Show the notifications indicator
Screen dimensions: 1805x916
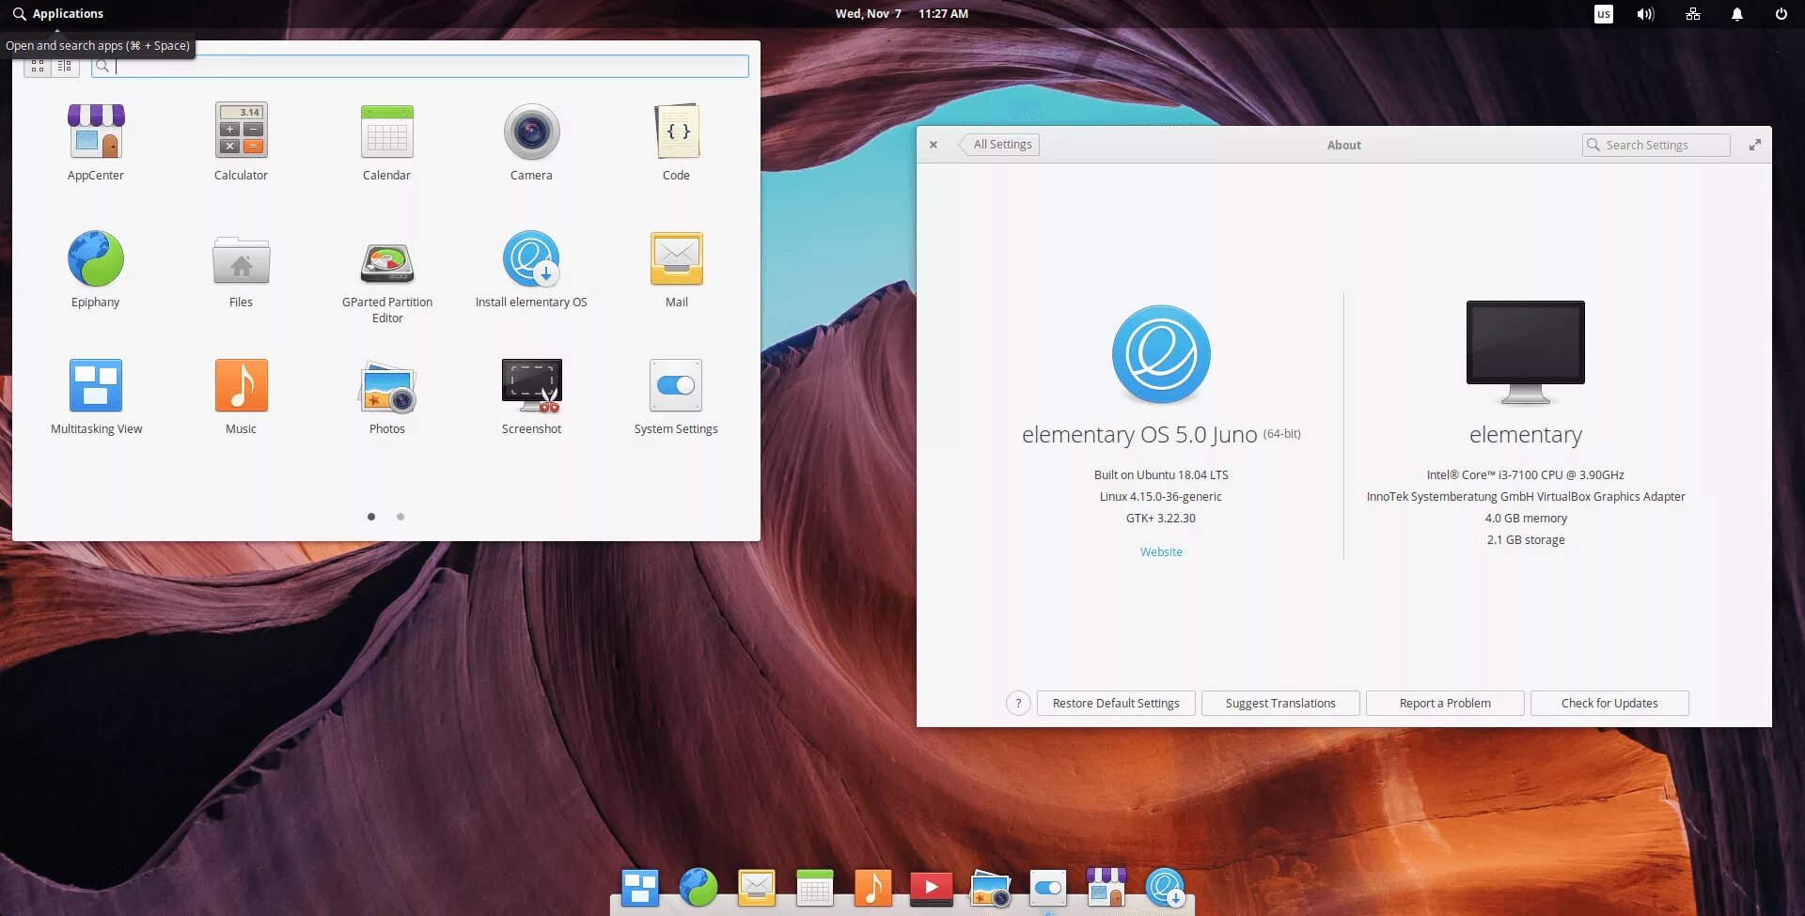click(x=1737, y=14)
